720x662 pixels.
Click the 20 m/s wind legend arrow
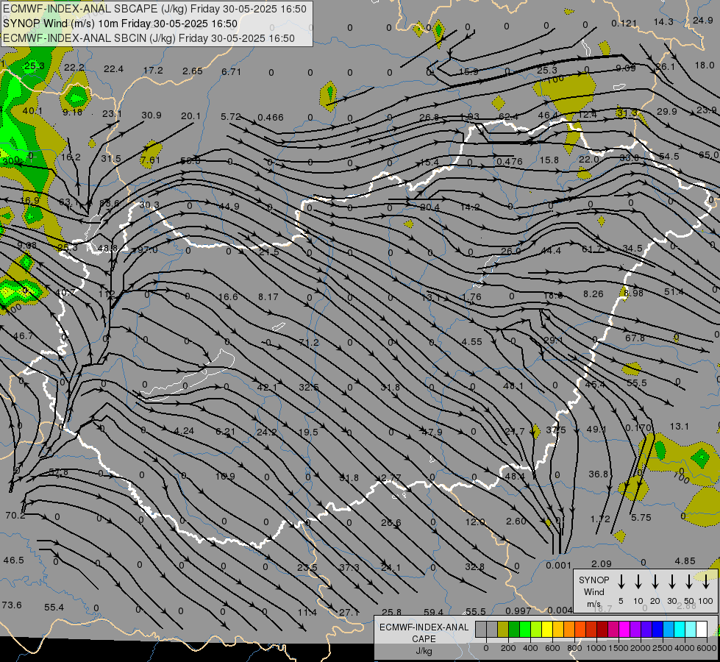(x=655, y=582)
